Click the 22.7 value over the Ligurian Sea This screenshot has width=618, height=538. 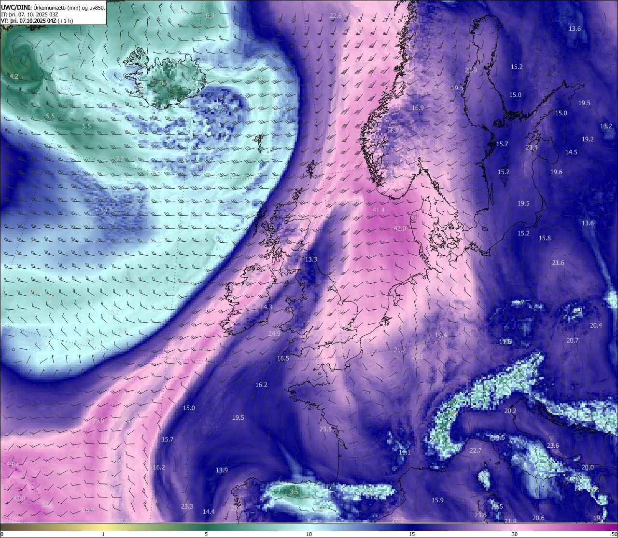tap(476, 450)
